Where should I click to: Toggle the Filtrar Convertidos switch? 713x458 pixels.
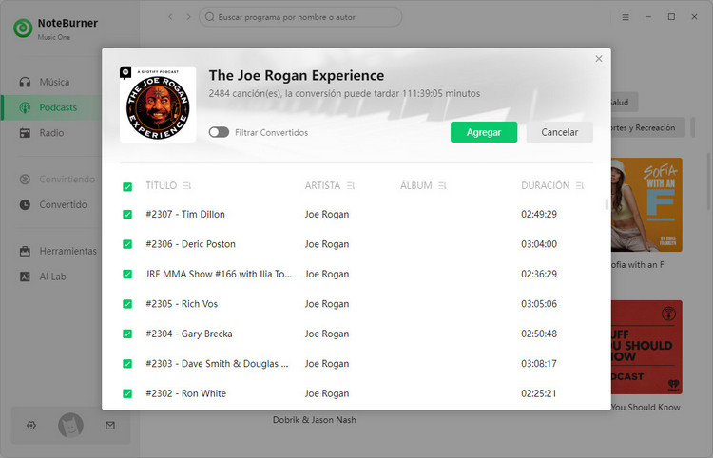tap(219, 132)
